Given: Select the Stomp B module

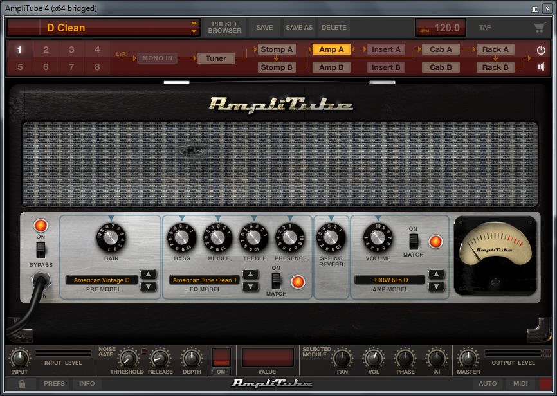Looking at the screenshot, I should tap(277, 67).
